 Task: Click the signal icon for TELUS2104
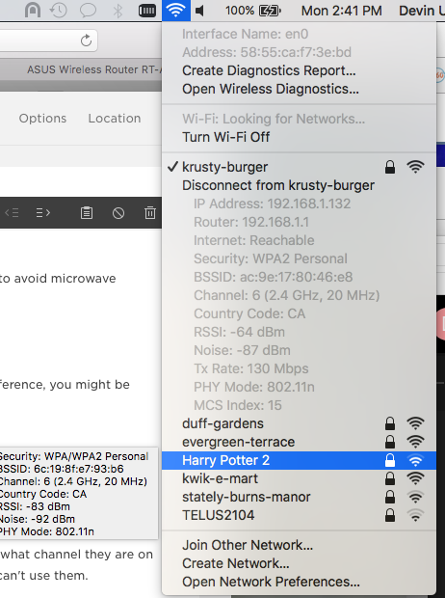pos(415,515)
